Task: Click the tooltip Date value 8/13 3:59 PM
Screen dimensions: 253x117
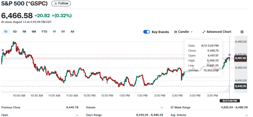Action: pyautogui.click(x=210, y=46)
